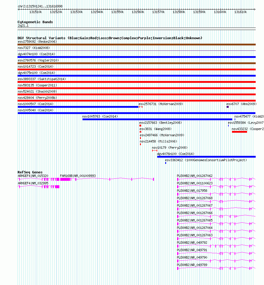Select dgv4075n100 (Coe2014) variant label
Screen dimensions: 264x285
click(36, 73)
